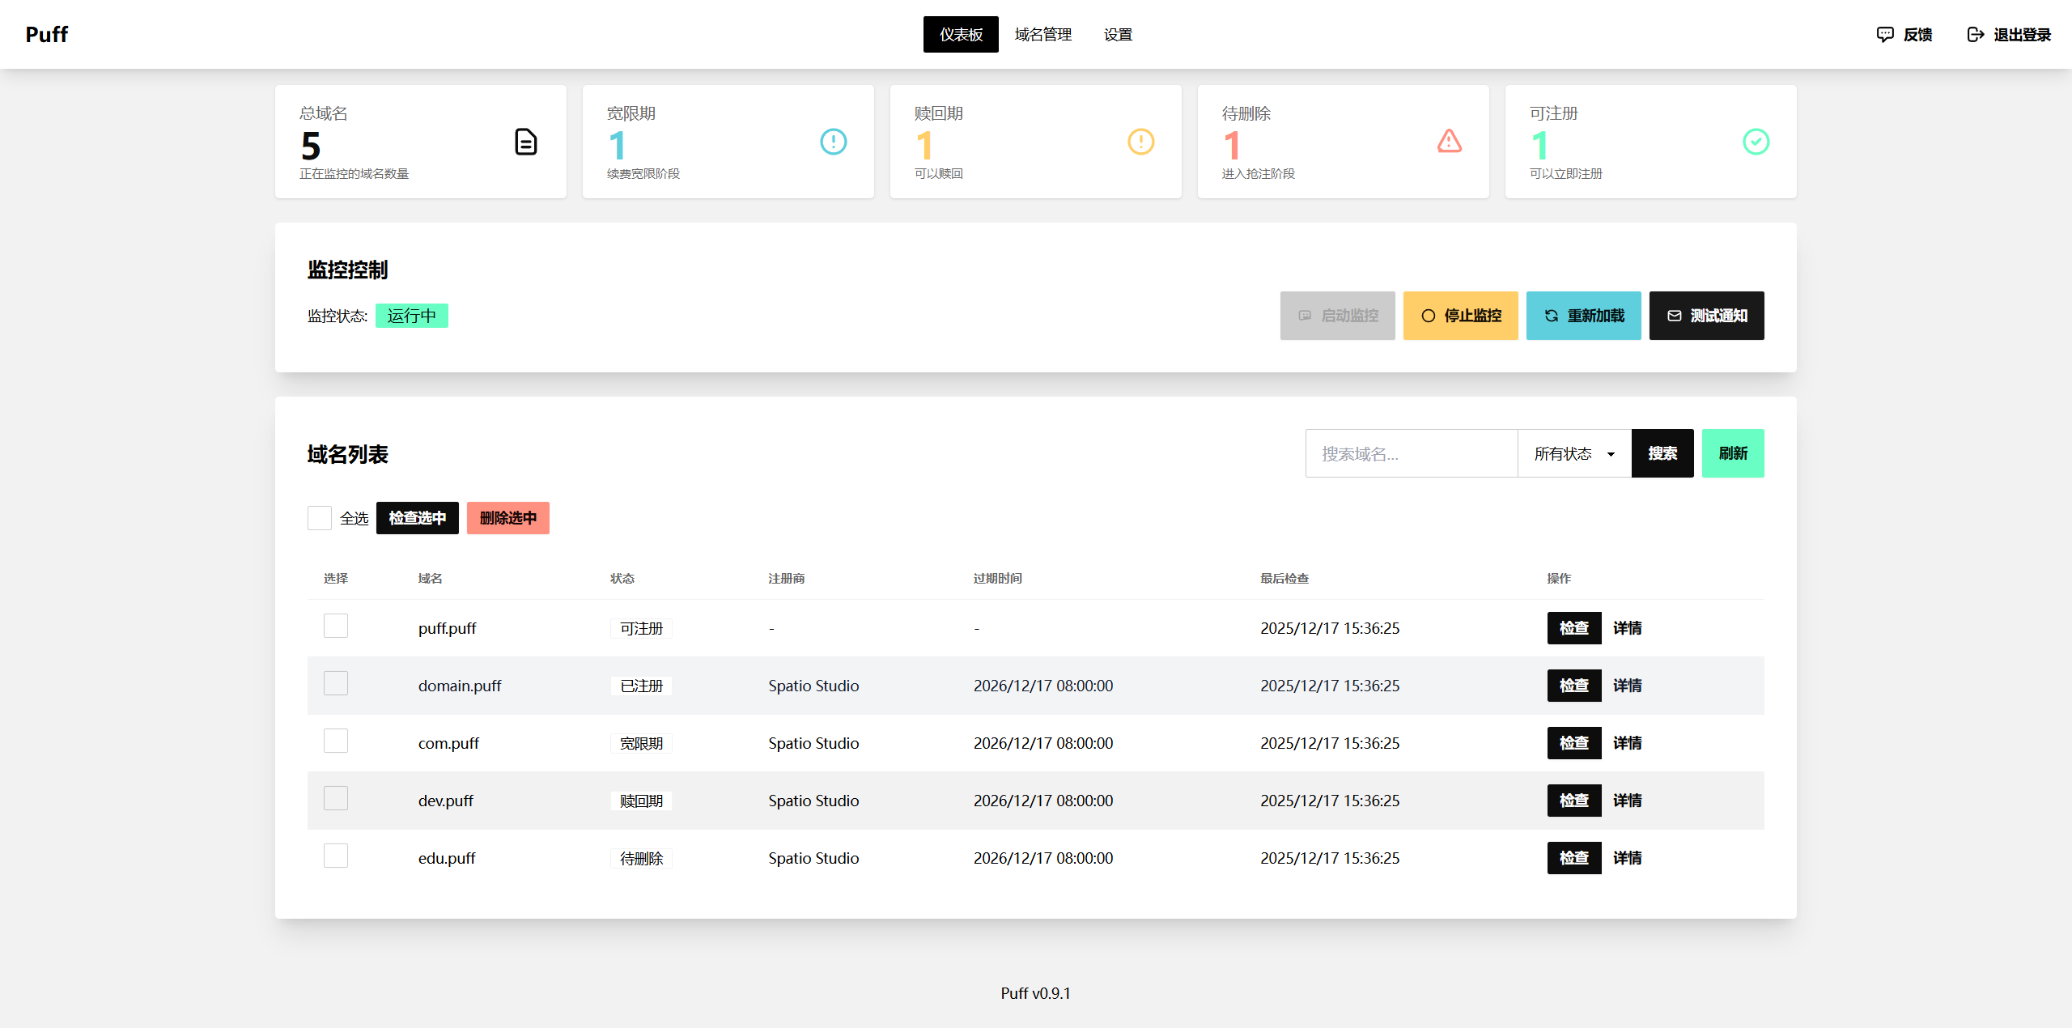Click 检查 button for domain.puff row

click(x=1573, y=686)
